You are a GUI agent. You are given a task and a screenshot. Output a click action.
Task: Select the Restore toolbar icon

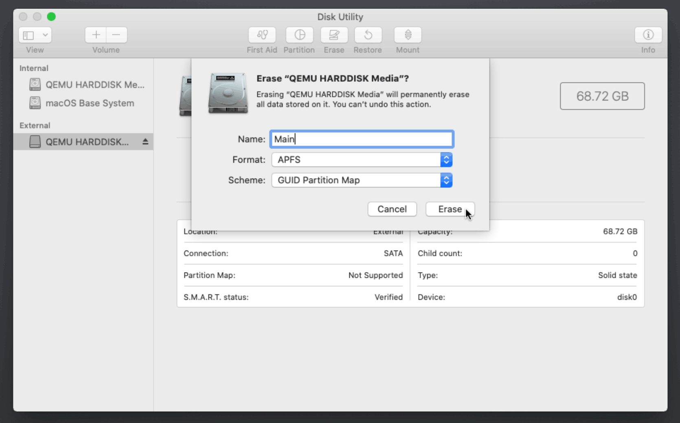[x=368, y=35]
